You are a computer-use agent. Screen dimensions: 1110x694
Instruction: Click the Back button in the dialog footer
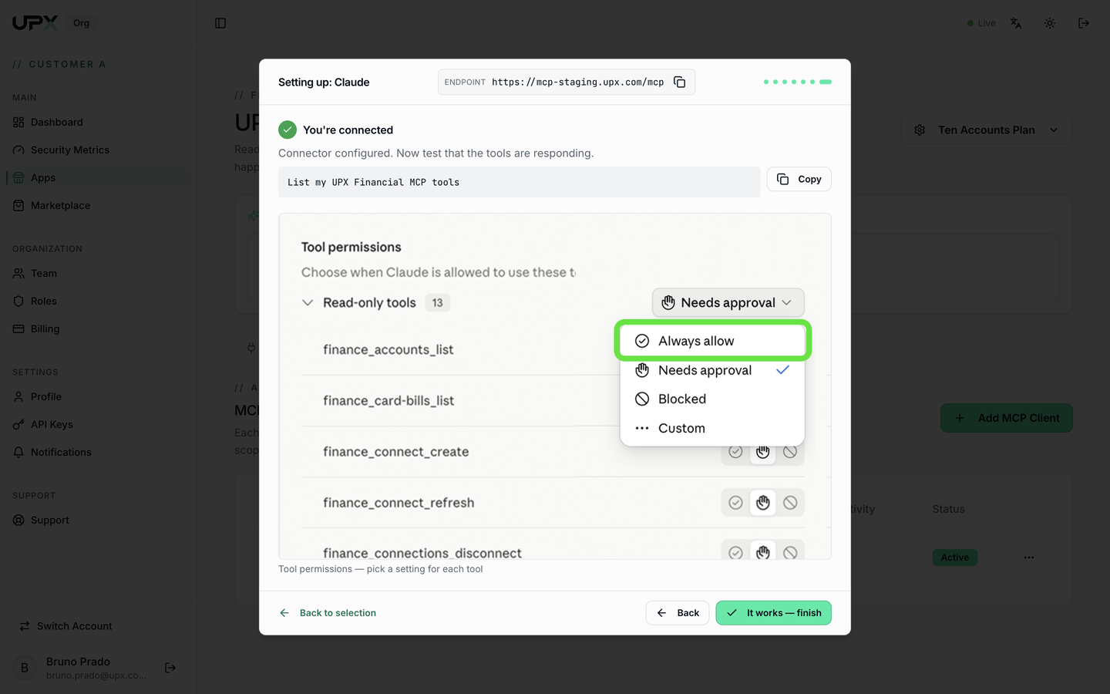coord(678,613)
